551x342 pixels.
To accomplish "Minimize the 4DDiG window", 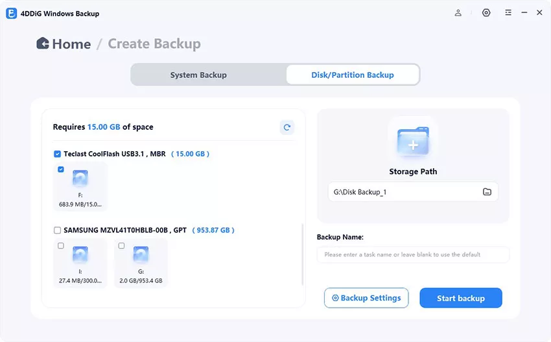I will [x=524, y=13].
